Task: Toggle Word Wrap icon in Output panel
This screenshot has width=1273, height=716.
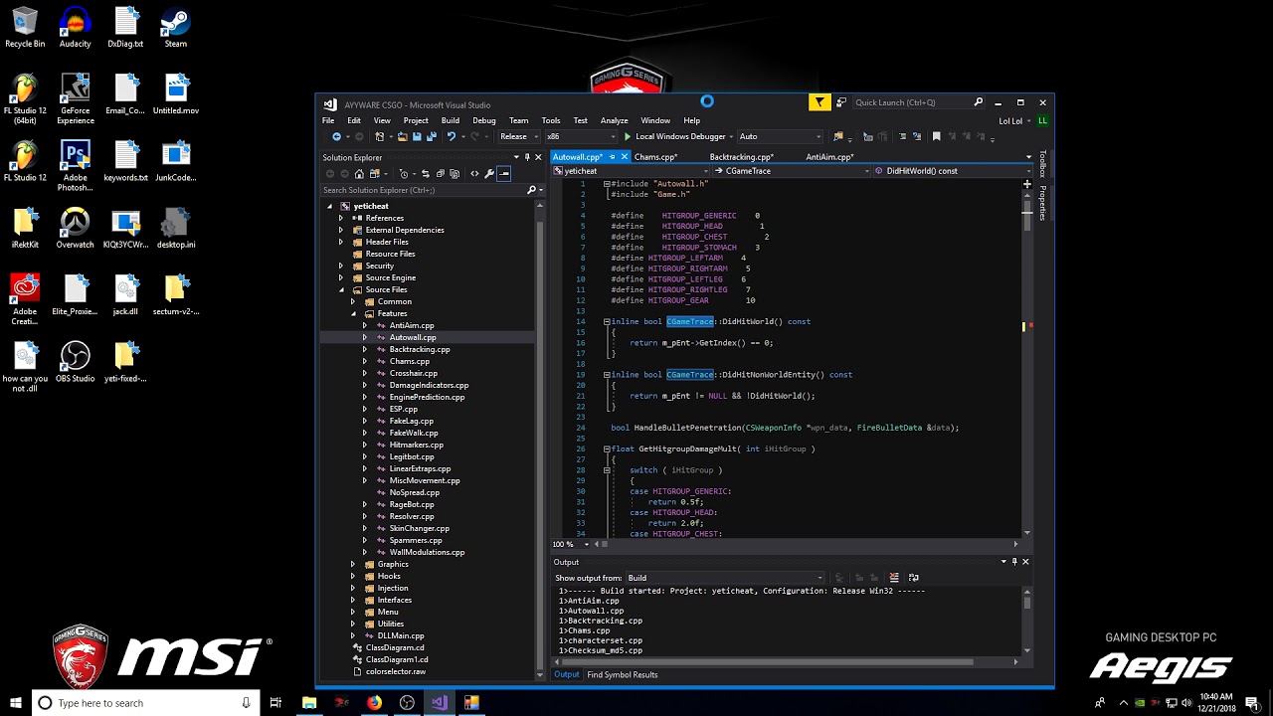Action: 914,578
